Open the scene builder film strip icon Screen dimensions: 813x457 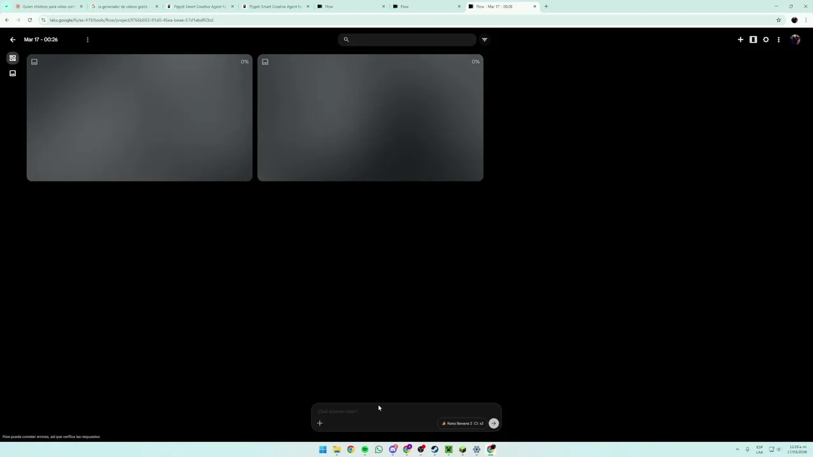pos(753,39)
